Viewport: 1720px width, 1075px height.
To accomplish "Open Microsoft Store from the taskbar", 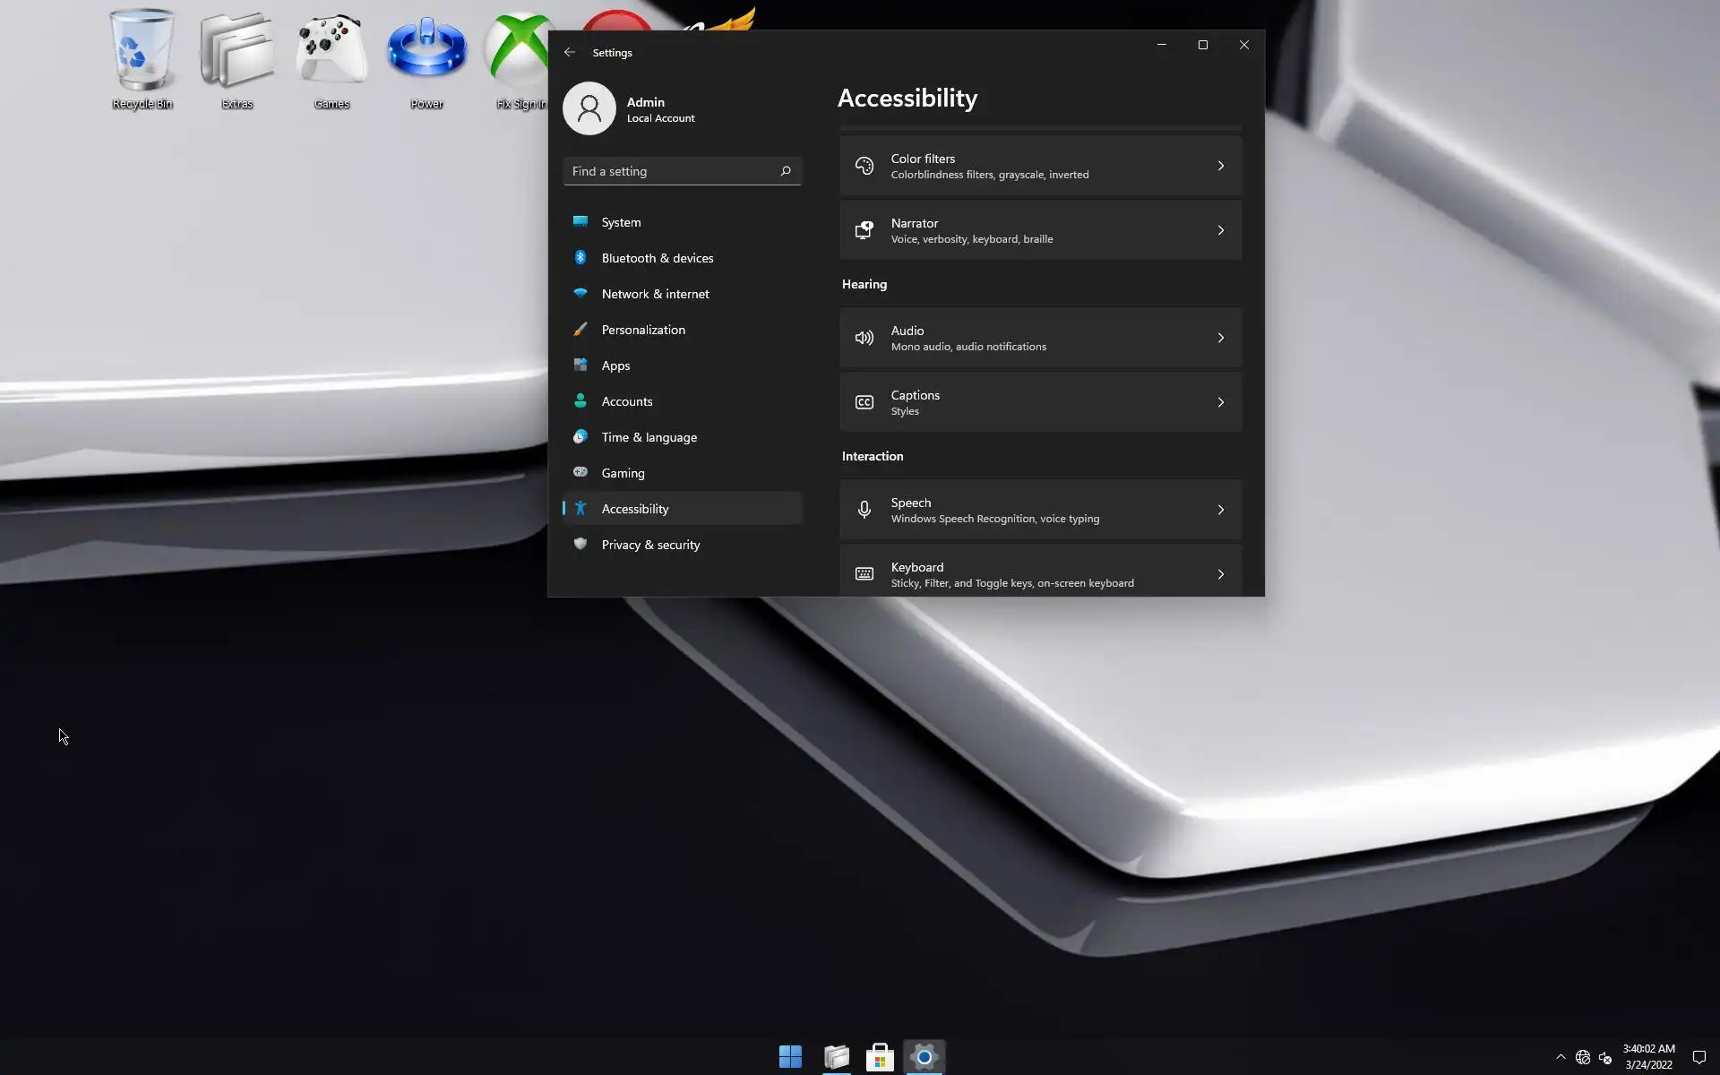I will pyautogui.click(x=880, y=1057).
